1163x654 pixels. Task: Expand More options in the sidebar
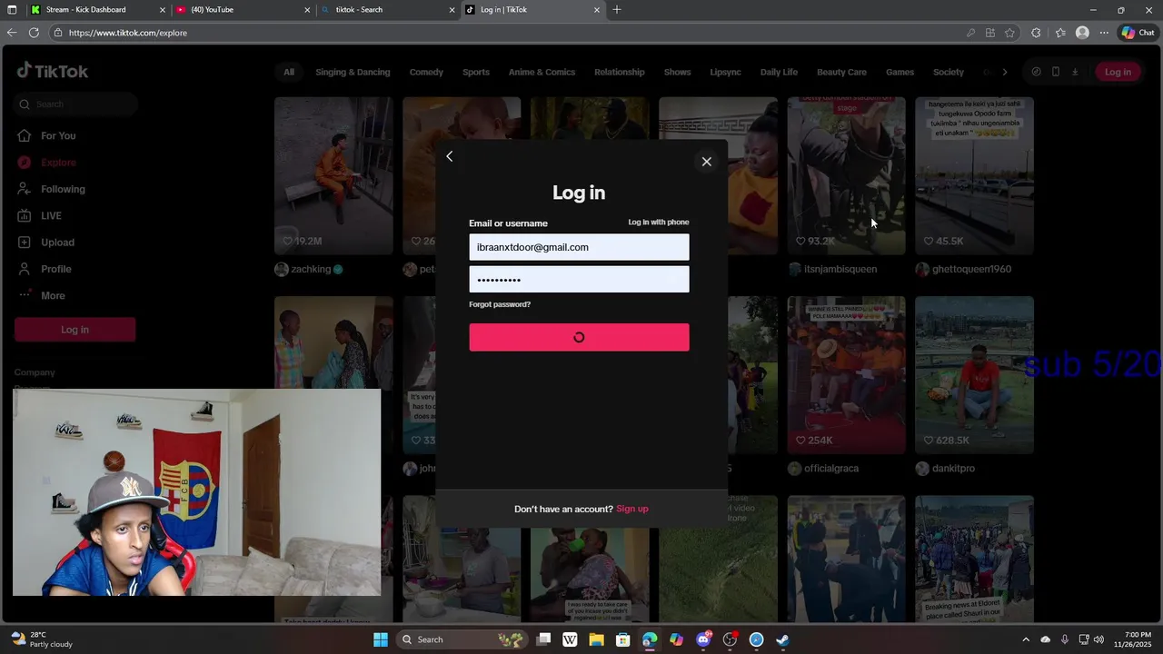(53, 295)
